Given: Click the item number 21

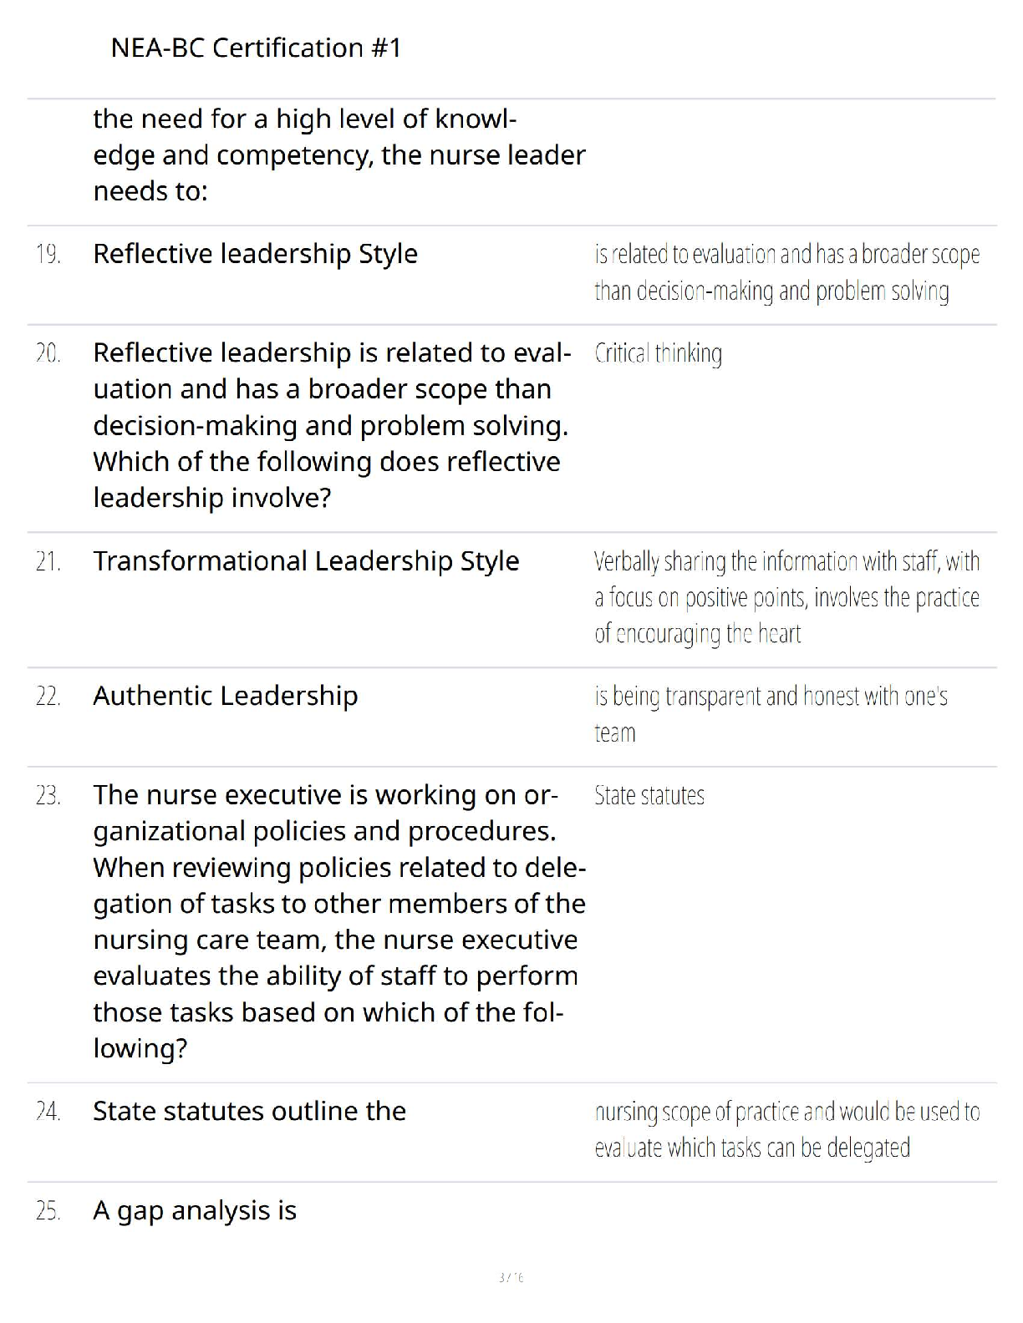Looking at the screenshot, I should pos(48,562).
